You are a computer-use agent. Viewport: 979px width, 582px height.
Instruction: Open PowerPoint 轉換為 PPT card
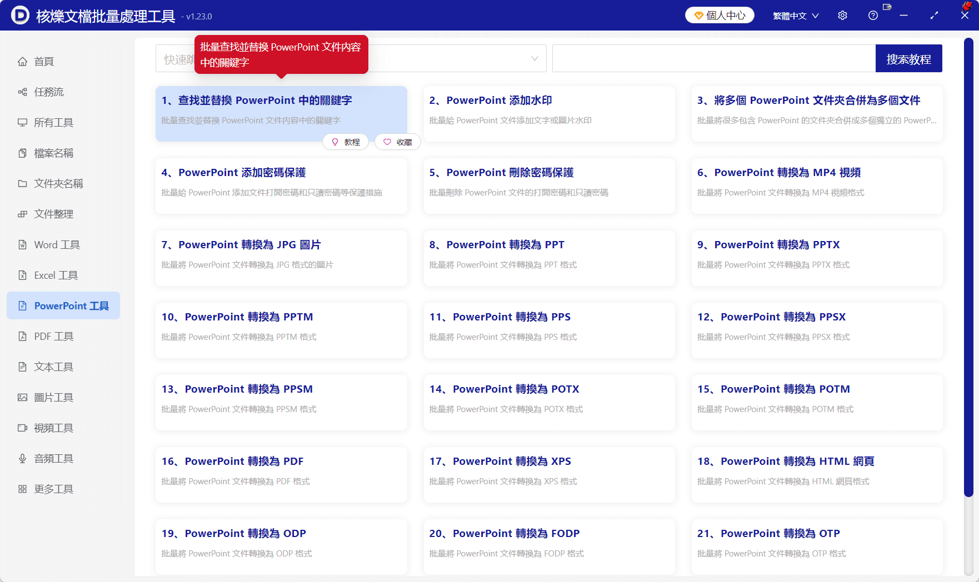pos(549,258)
